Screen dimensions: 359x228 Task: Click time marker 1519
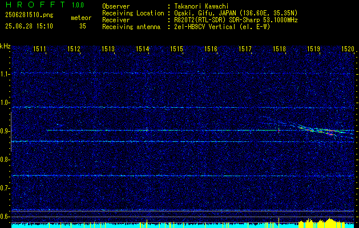click(313, 48)
